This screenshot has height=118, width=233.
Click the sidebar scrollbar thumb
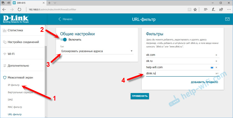[45, 71]
